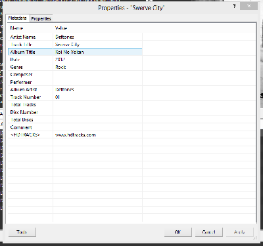Select the Artist Name row label
The height and width of the screenshot is (246, 263).
point(23,37)
